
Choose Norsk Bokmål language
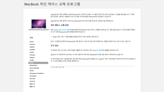[34, 68]
